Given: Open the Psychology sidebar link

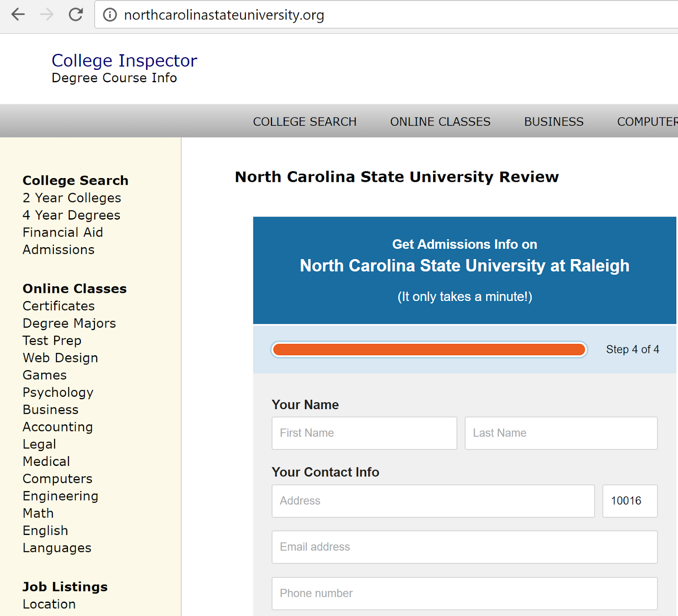Looking at the screenshot, I should pos(58,393).
